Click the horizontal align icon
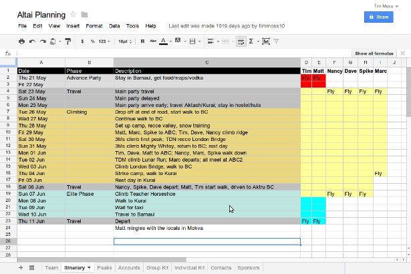Screen dimensions: 411x274 (211, 41)
